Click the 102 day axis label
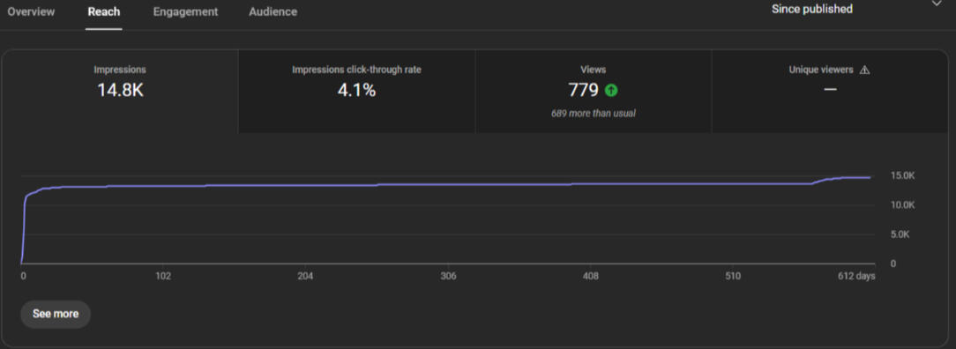The height and width of the screenshot is (349, 956). [163, 276]
